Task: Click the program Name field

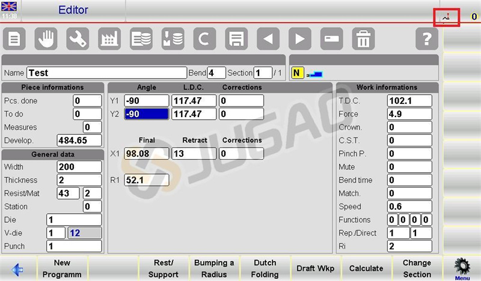Action: [x=107, y=73]
